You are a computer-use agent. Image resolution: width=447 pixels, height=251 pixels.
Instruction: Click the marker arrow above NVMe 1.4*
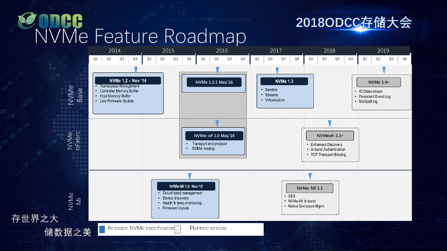tap(384, 69)
